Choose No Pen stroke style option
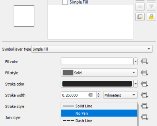The width and height of the screenshot is (157, 126). click(x=99, y=113)
